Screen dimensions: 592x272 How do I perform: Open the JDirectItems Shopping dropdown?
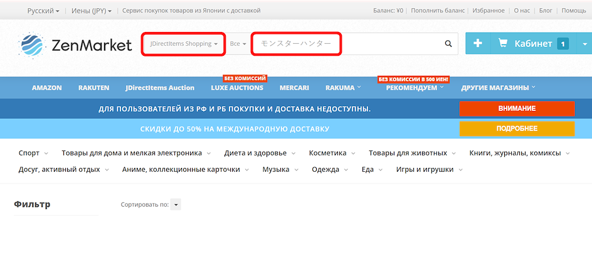tap(184, 44)
